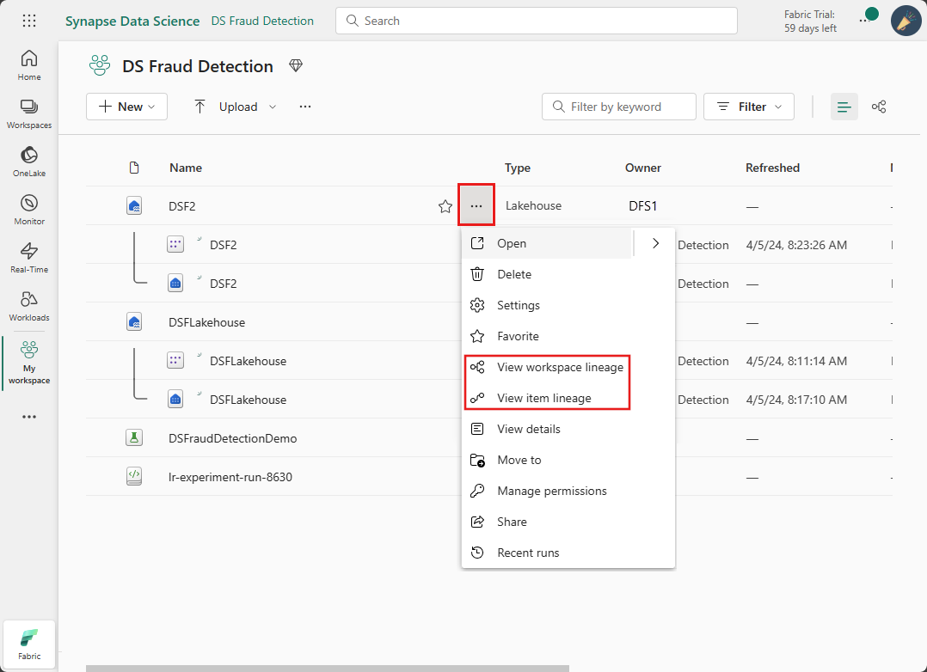Open the app launcher grid icon
Screen dimensions: 927x672
(x=29, y=21)
